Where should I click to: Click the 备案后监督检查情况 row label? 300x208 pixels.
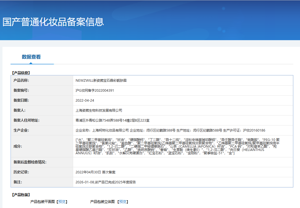pyautogui.click(x=30, y=162)
